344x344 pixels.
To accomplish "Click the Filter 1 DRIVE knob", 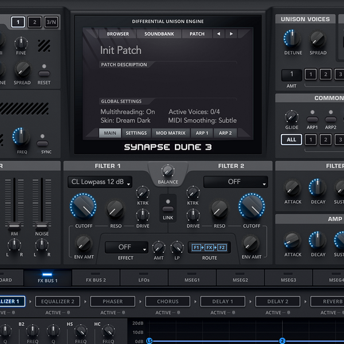I will (143, 215).
